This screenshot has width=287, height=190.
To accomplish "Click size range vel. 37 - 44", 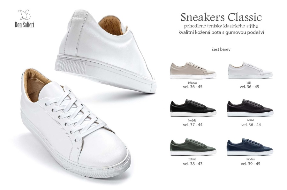I will [x=193, y=125].
